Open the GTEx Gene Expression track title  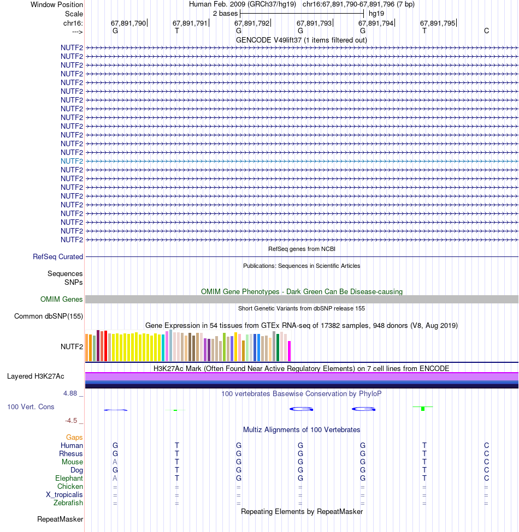(302, 326)
